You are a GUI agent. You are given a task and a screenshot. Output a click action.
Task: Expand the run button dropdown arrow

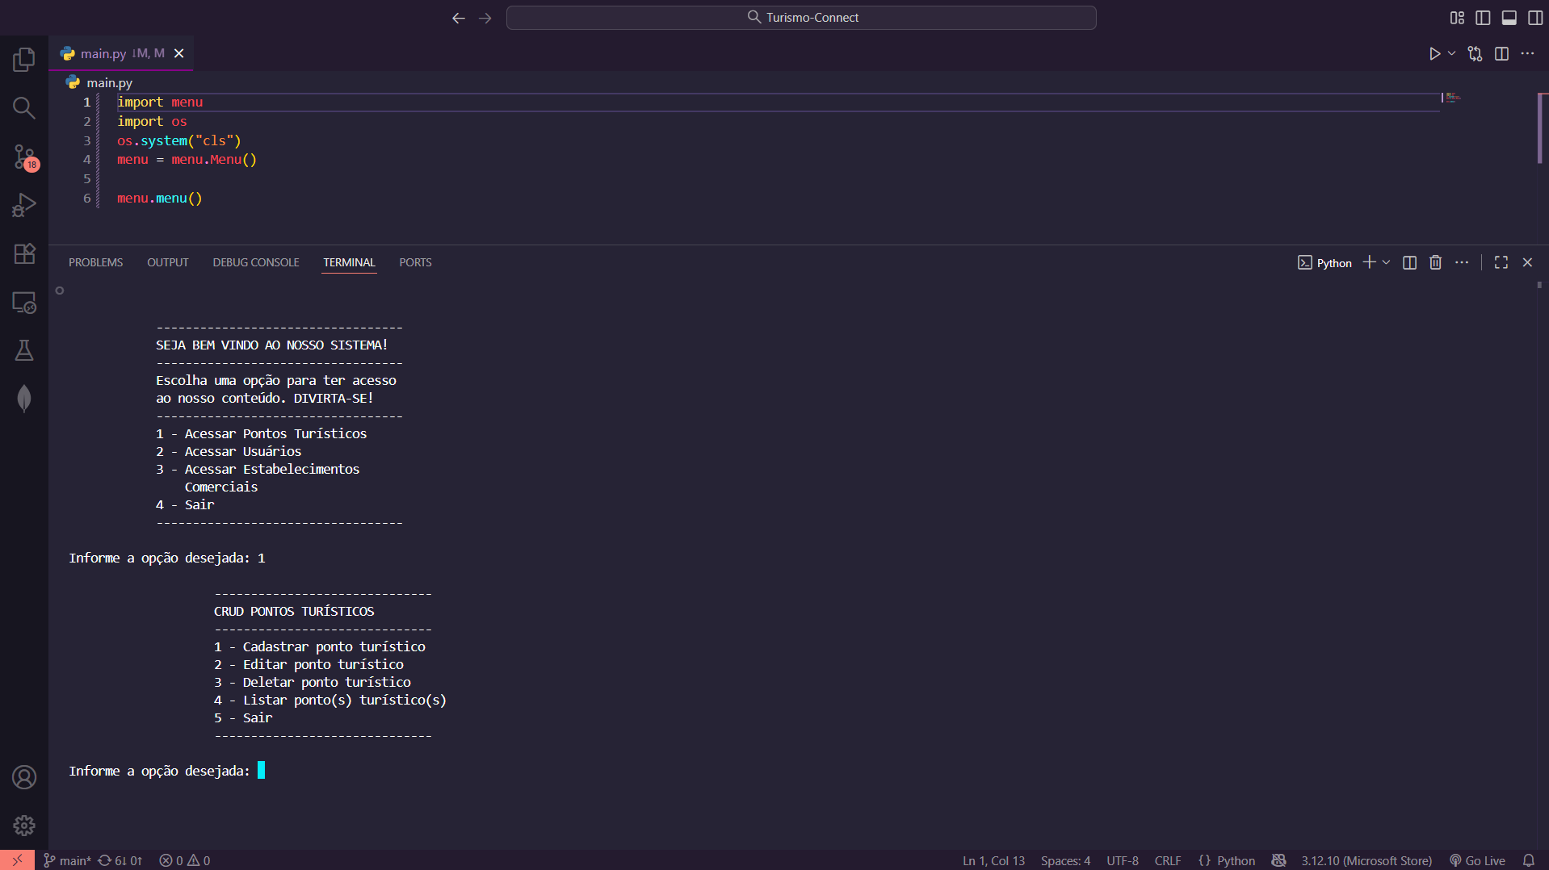point(1452,53)
